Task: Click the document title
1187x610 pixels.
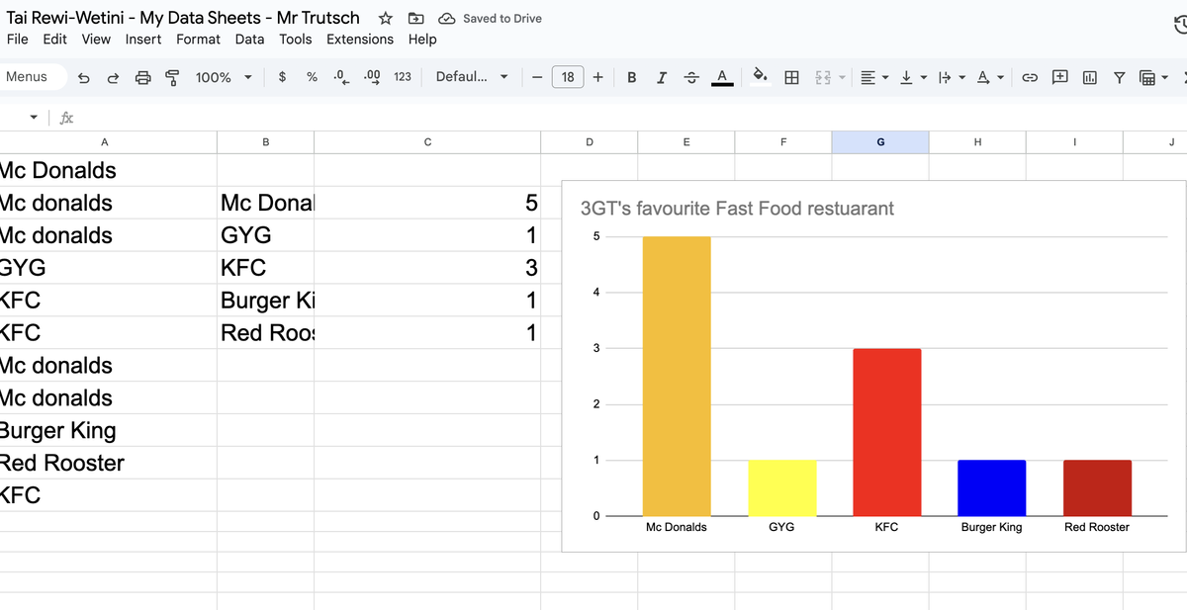Action: point(183,18)
